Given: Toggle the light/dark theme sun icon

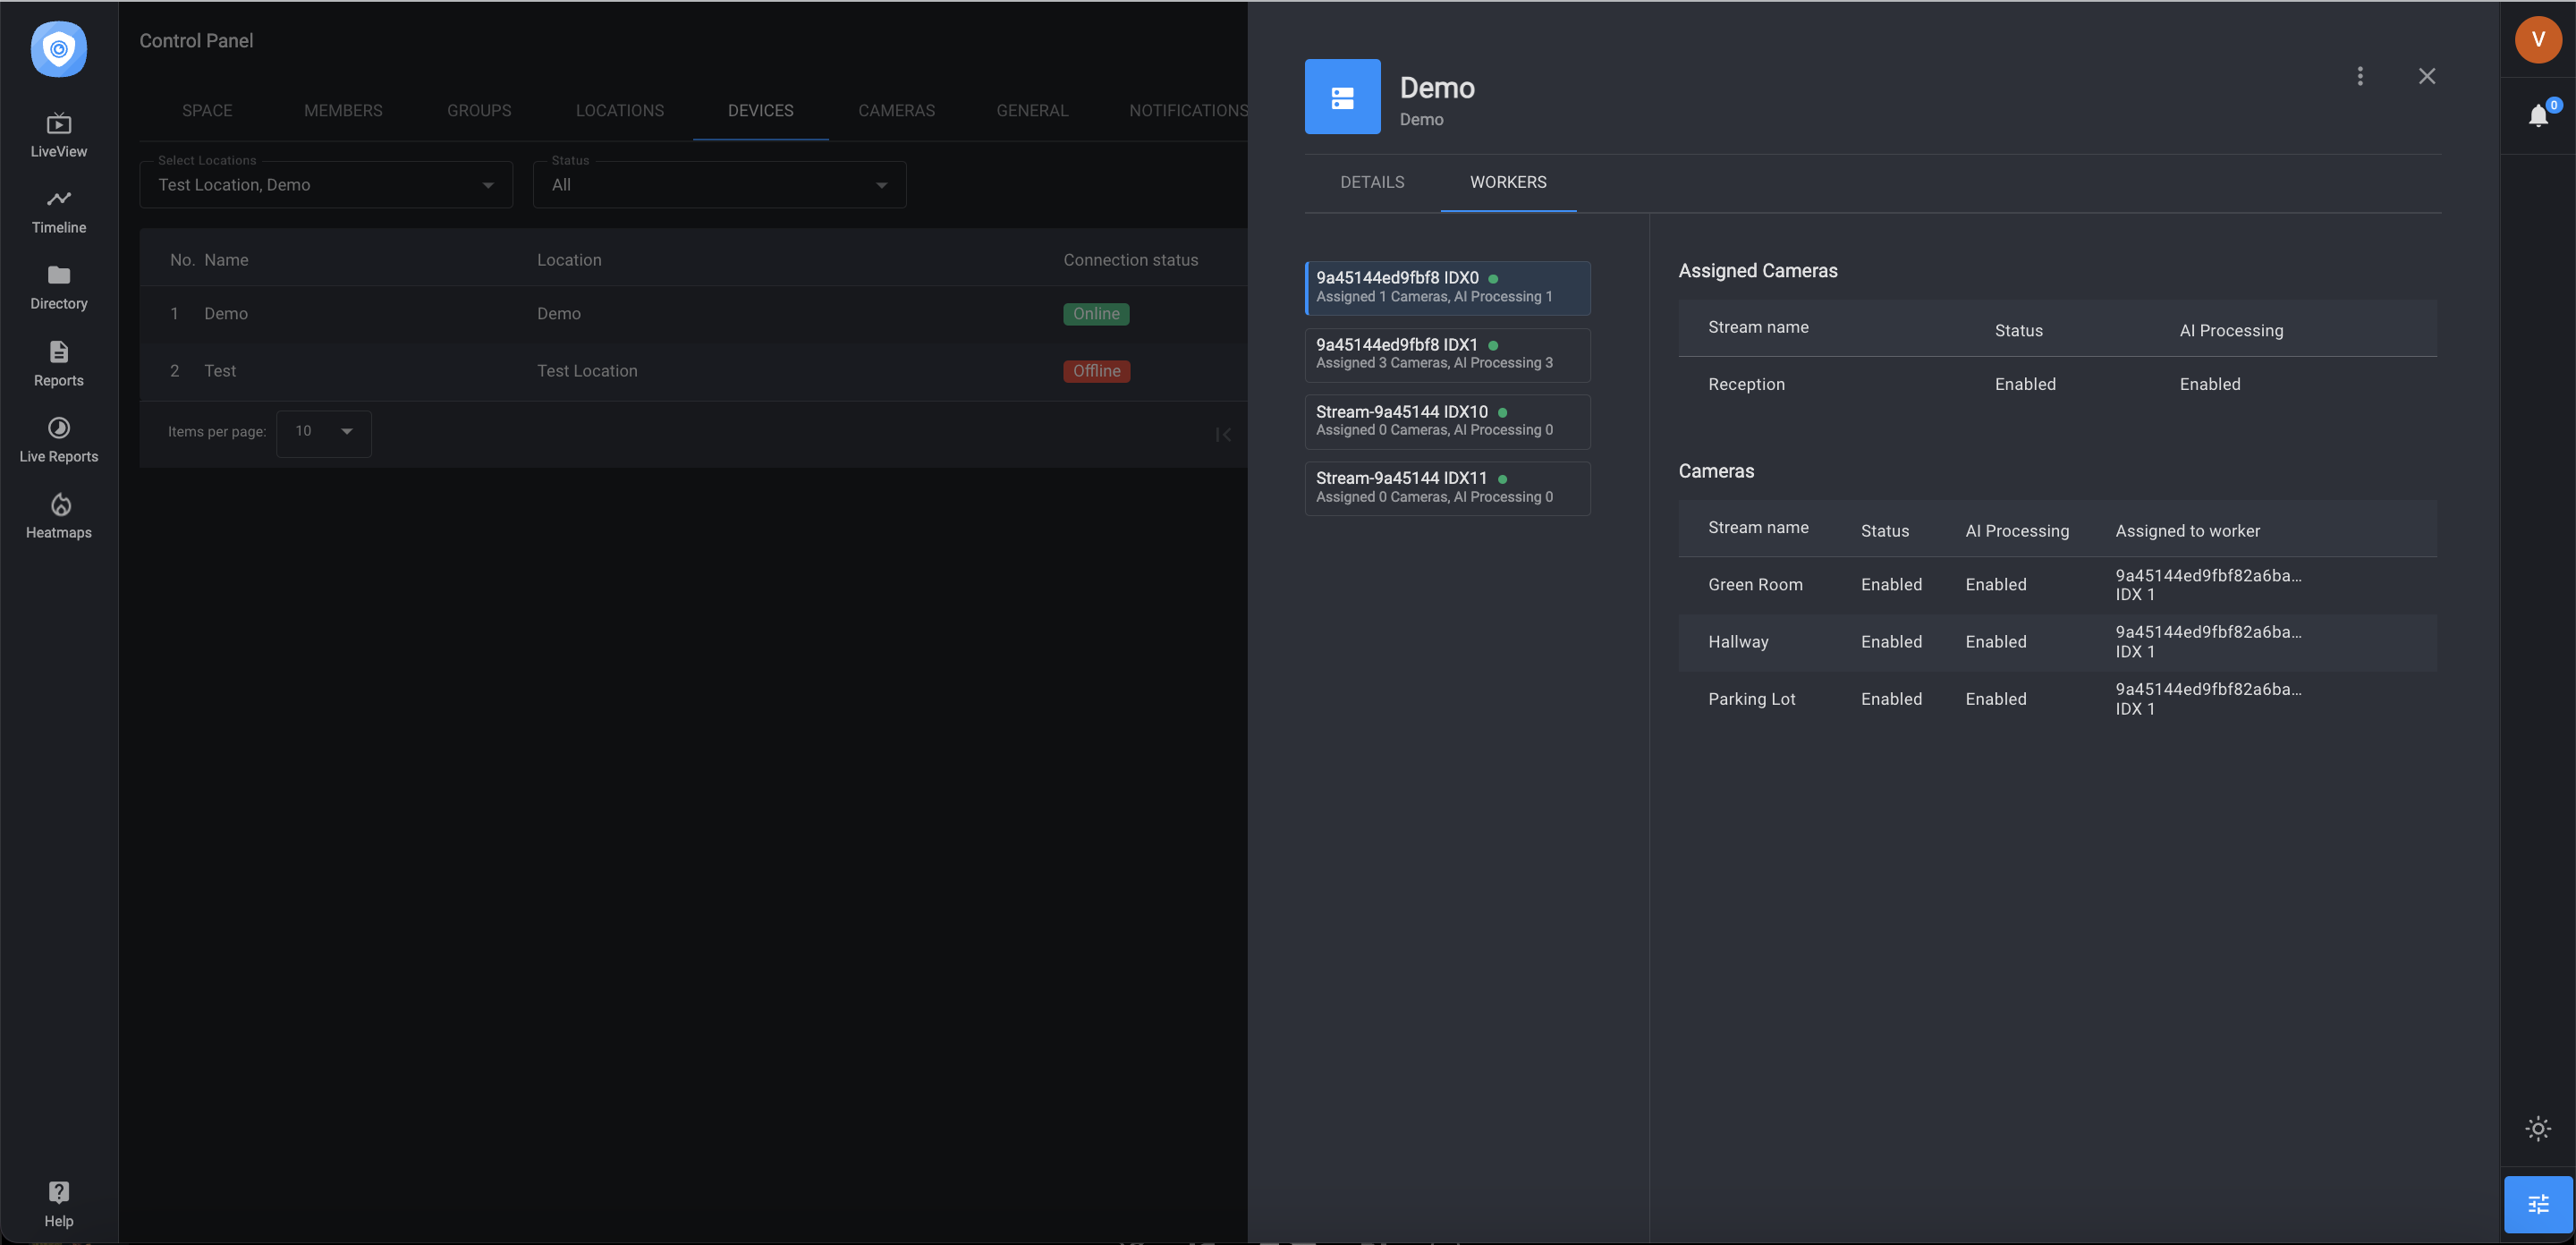Looking at the screenshot, I should coord(2538,1129).
